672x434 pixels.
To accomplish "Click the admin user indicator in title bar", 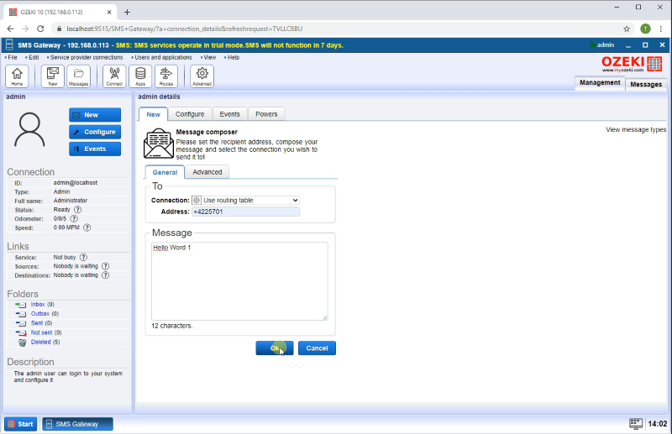I will pos(602,45).
